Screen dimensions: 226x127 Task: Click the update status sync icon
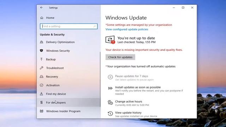(110, 40)
